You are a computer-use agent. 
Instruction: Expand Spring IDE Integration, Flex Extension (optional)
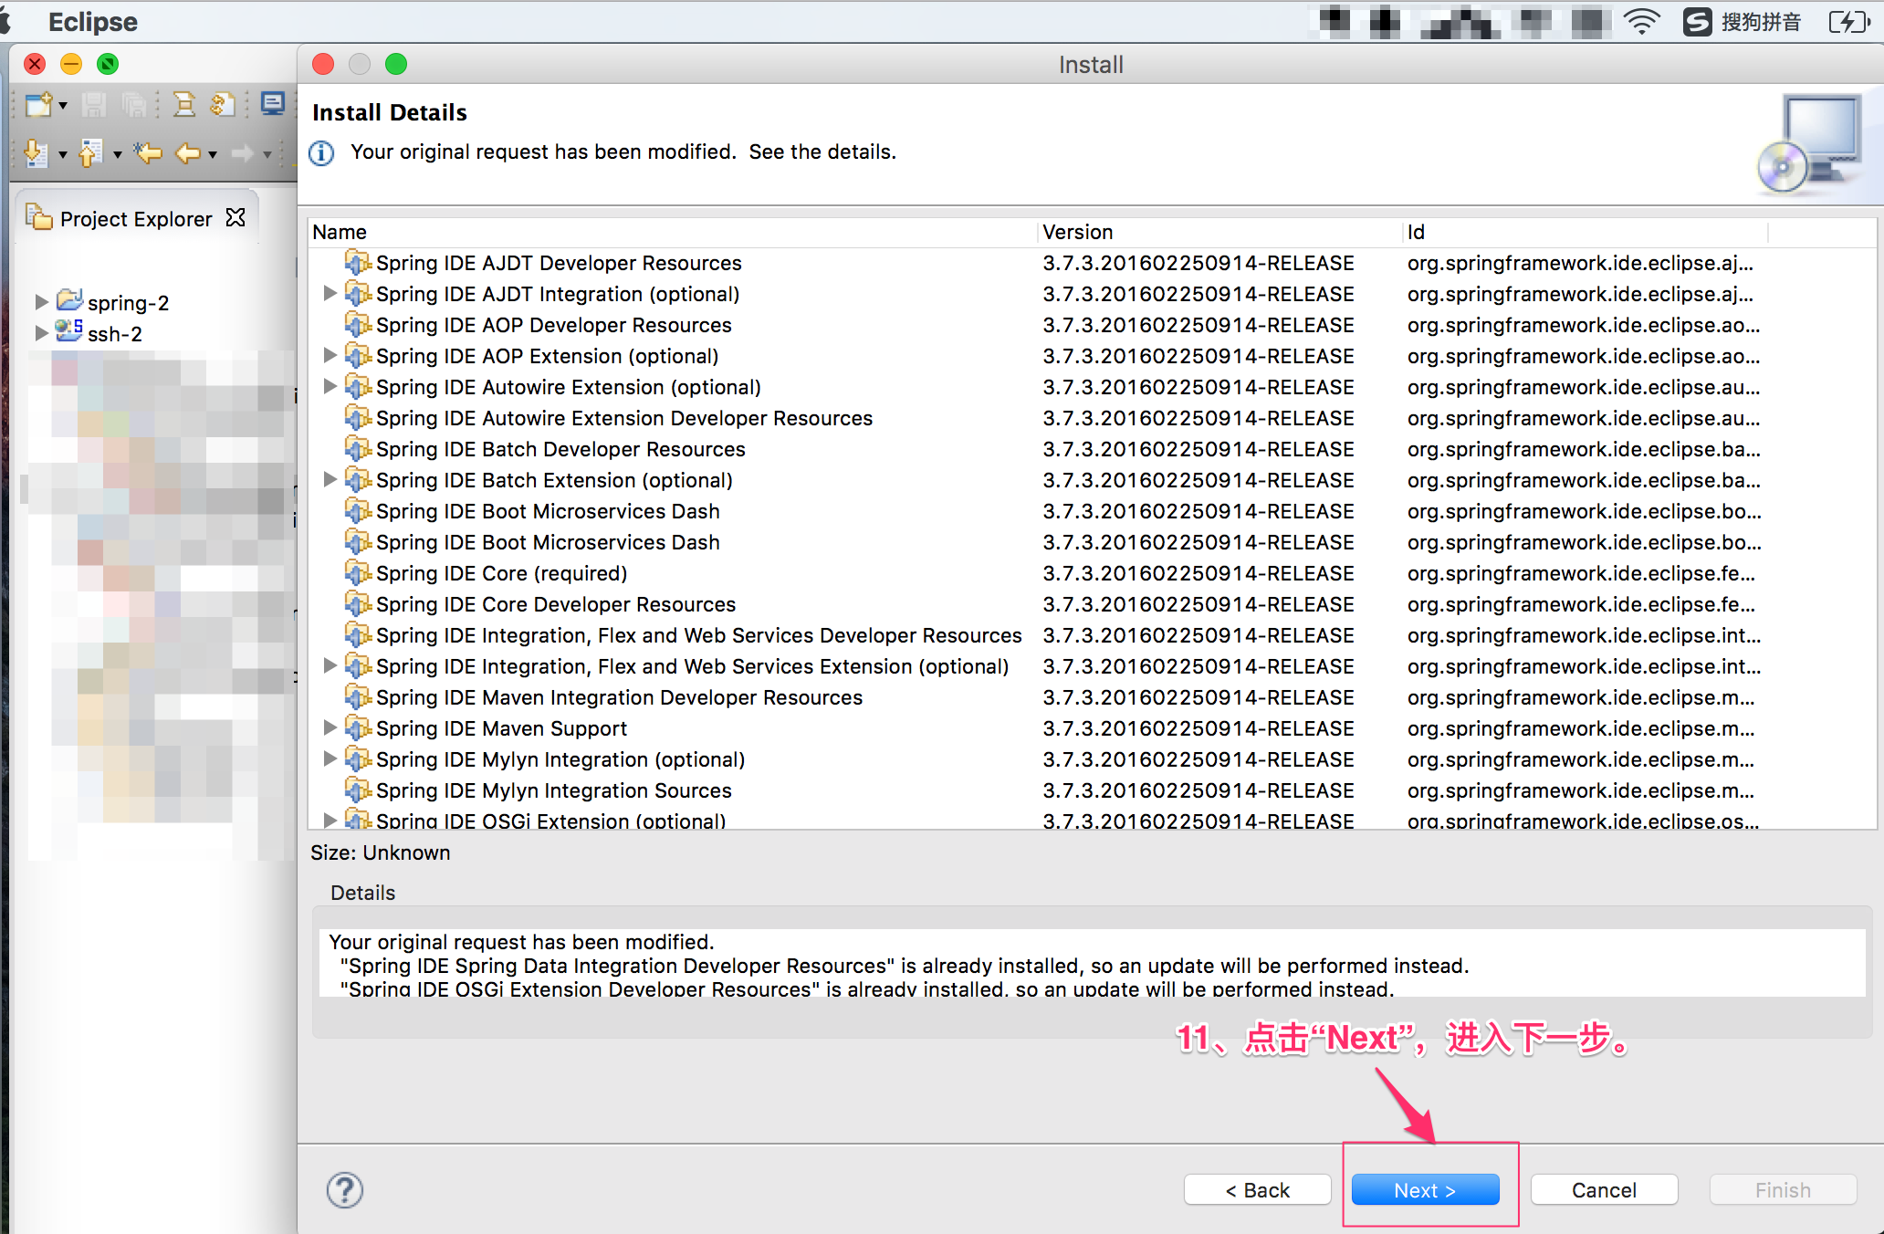[x=330, y=665]
